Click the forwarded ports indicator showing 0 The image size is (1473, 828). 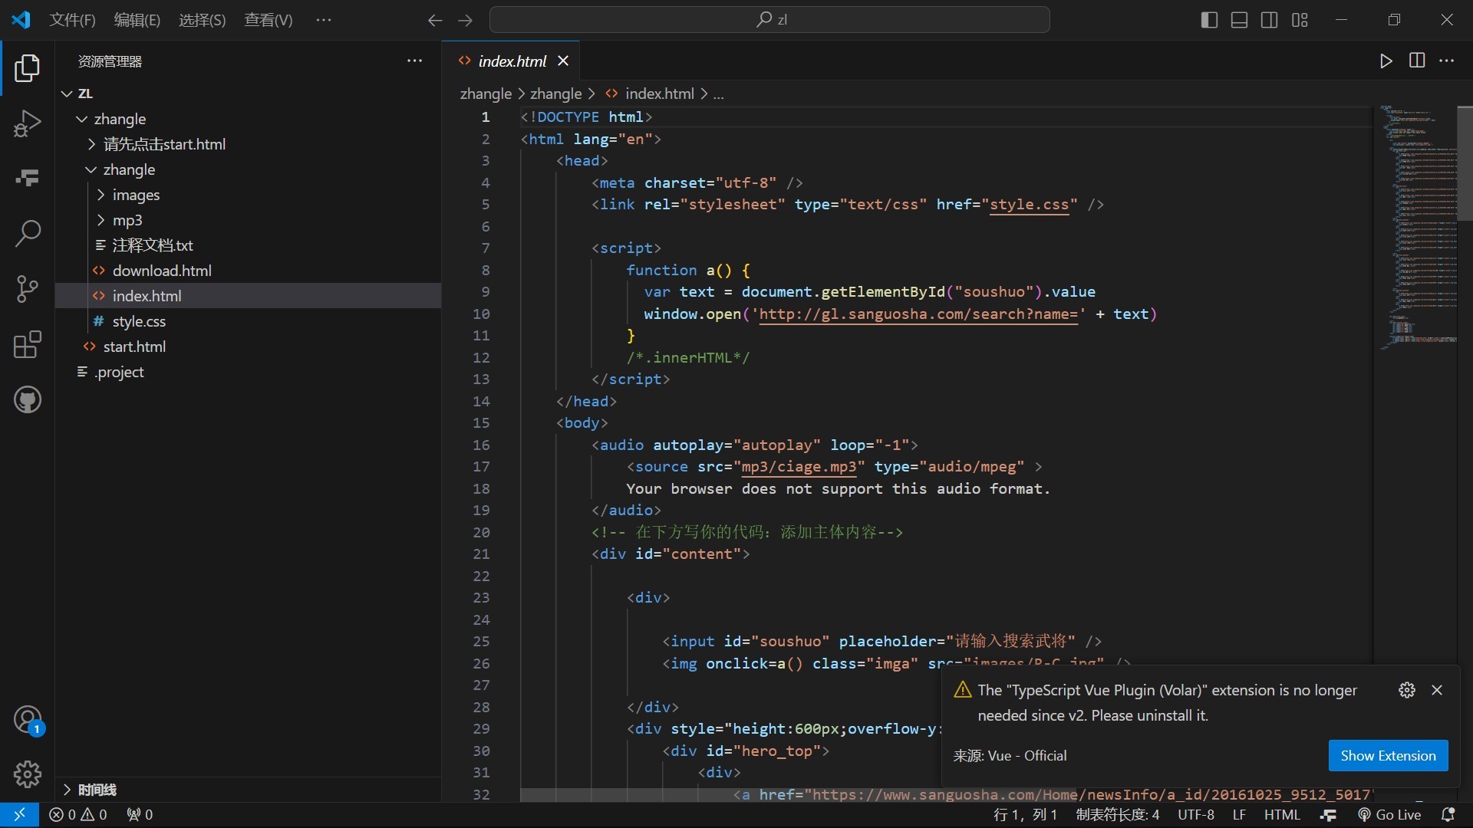tap(140, 815)
